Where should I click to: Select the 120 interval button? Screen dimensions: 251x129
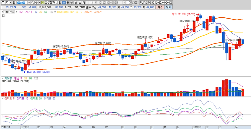[115, 3]
